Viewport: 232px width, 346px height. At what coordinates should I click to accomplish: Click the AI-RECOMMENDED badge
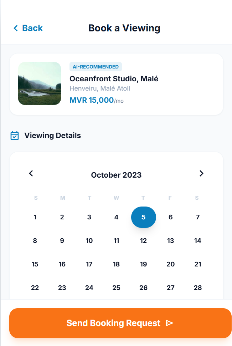click(95, 67)
